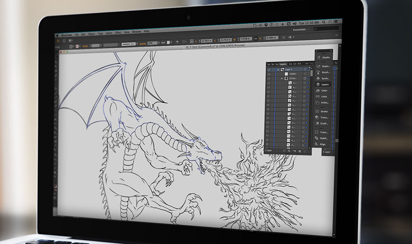The width and height of the screenshot is (412, 244).
Task: Click the Delete Selection trash icon in Layers panel
Action: (x=304, y=151)
